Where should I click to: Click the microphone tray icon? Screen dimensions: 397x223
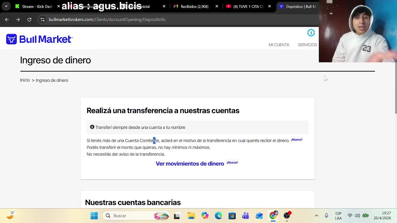coord(326,216)
